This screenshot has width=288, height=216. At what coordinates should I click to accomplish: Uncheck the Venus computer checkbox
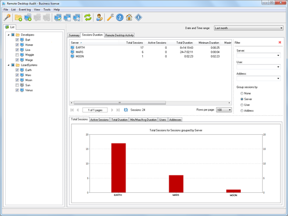click(x=17, y=90)
